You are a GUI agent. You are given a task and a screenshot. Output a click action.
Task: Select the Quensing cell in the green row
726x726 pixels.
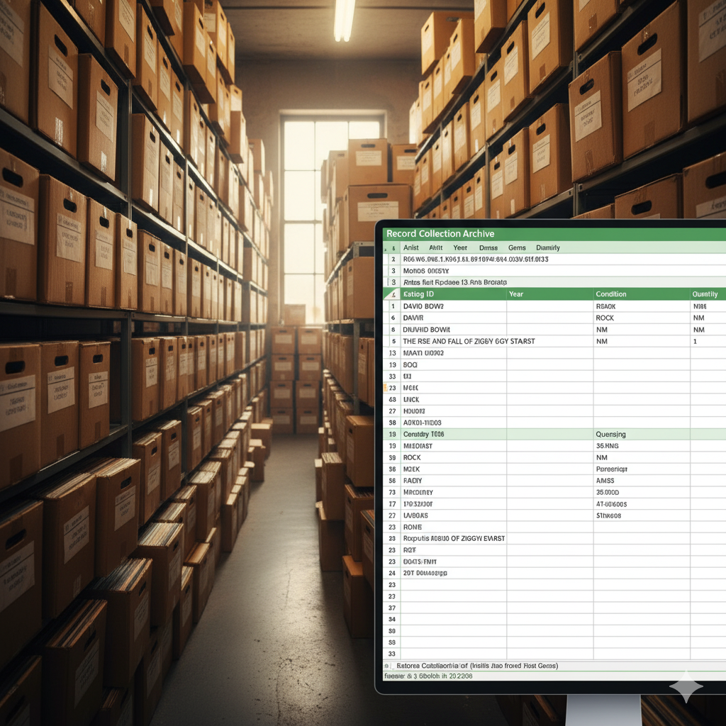click(x=610, y=434)
